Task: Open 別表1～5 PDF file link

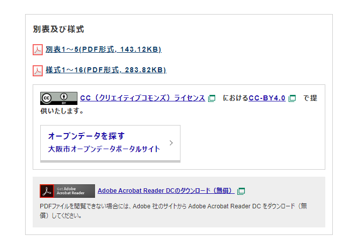Action: [103, 49]
